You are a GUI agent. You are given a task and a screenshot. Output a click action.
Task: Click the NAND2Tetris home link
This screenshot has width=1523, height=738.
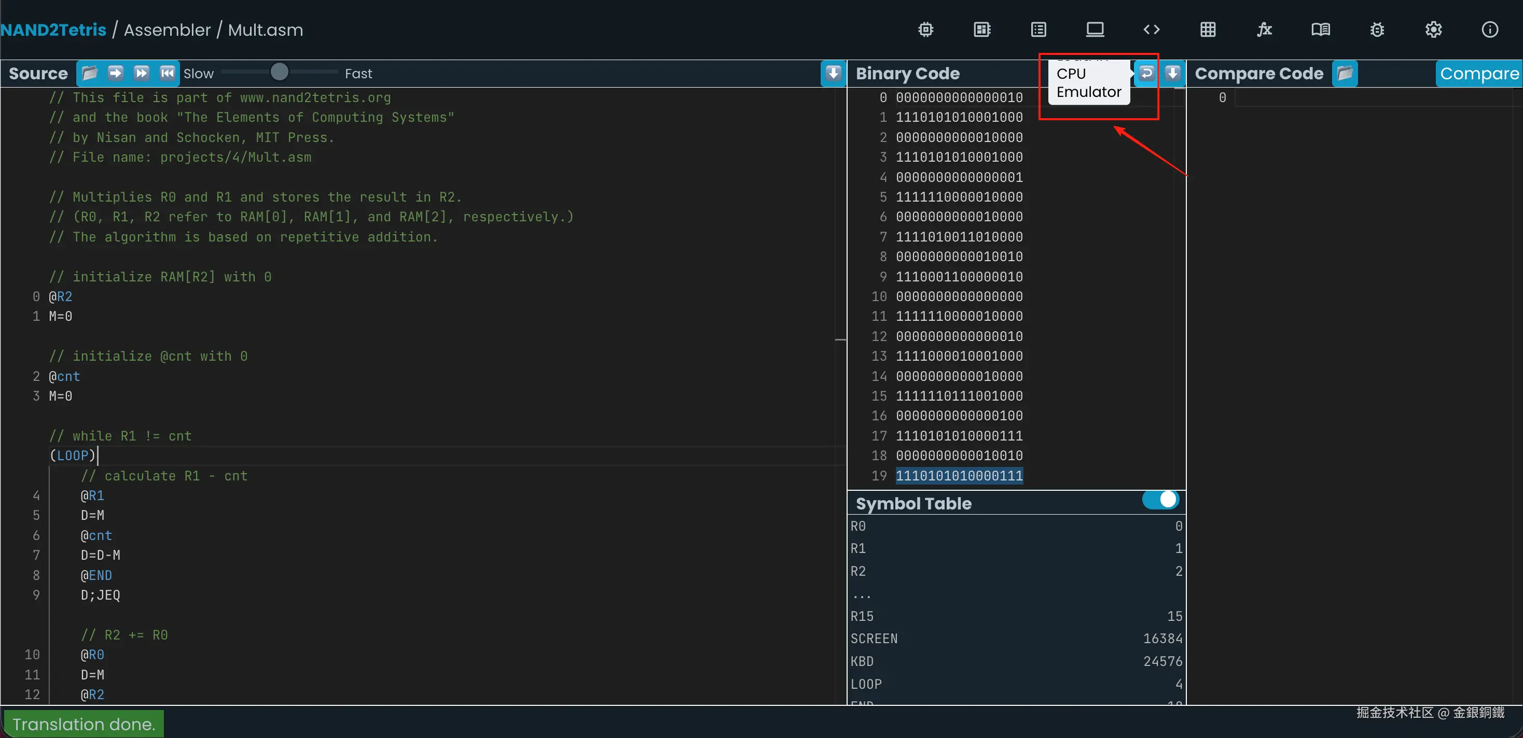pyautogui.click(x=53, y=30)
